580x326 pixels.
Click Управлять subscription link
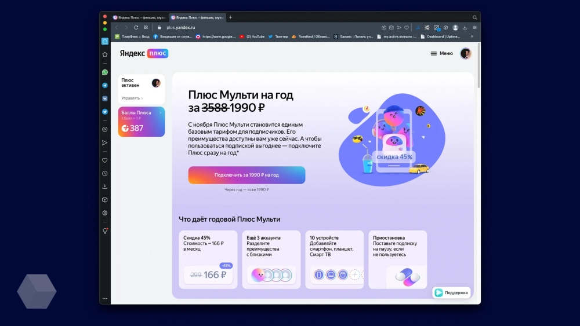pos(132,98)
